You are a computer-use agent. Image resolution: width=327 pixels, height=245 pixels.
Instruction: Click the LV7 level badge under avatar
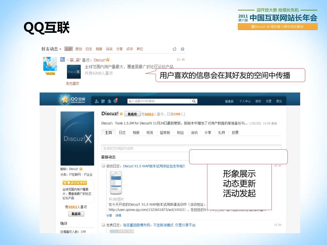(x=50, y=74)
